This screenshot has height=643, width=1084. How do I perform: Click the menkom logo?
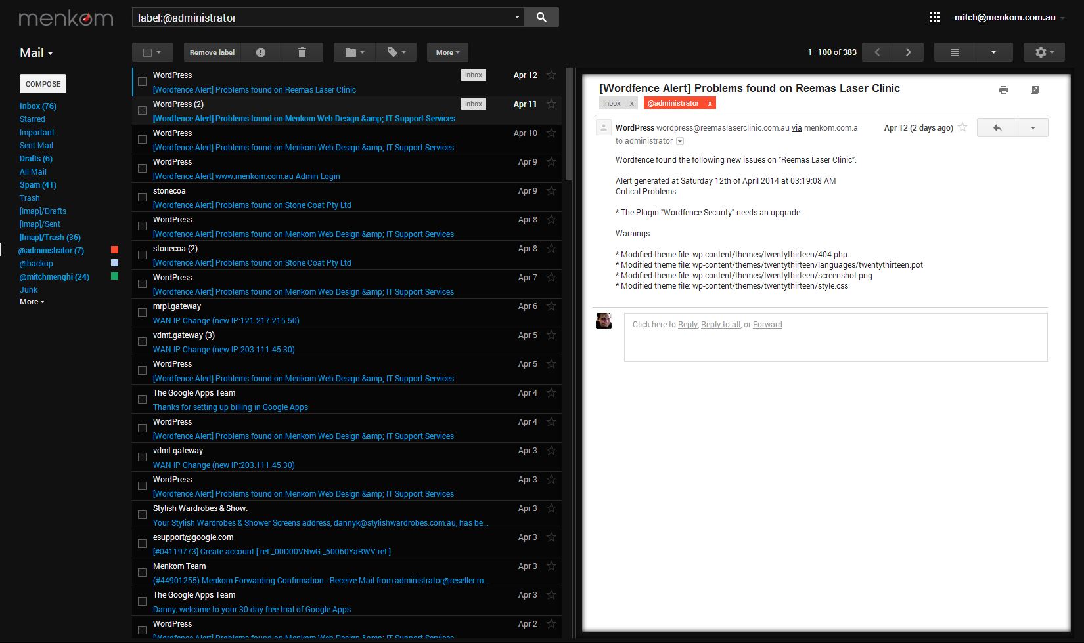click(x=66, y=18)
